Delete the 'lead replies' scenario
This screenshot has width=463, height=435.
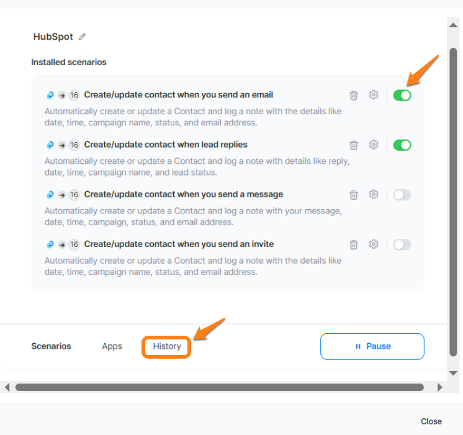354,145
